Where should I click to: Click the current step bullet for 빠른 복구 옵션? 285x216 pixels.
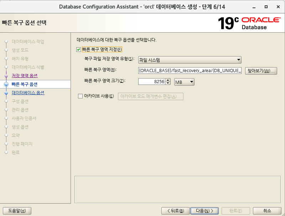(x=6, y=84)
